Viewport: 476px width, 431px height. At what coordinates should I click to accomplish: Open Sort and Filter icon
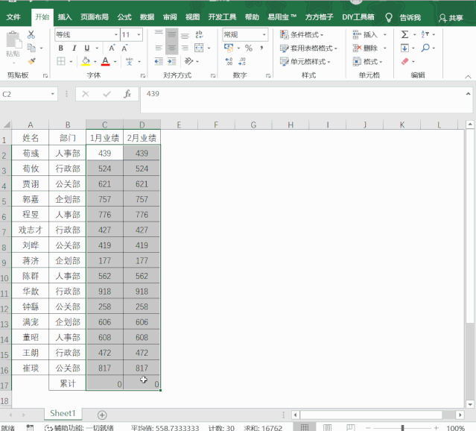pyautogui.click(x=425, y=34)
